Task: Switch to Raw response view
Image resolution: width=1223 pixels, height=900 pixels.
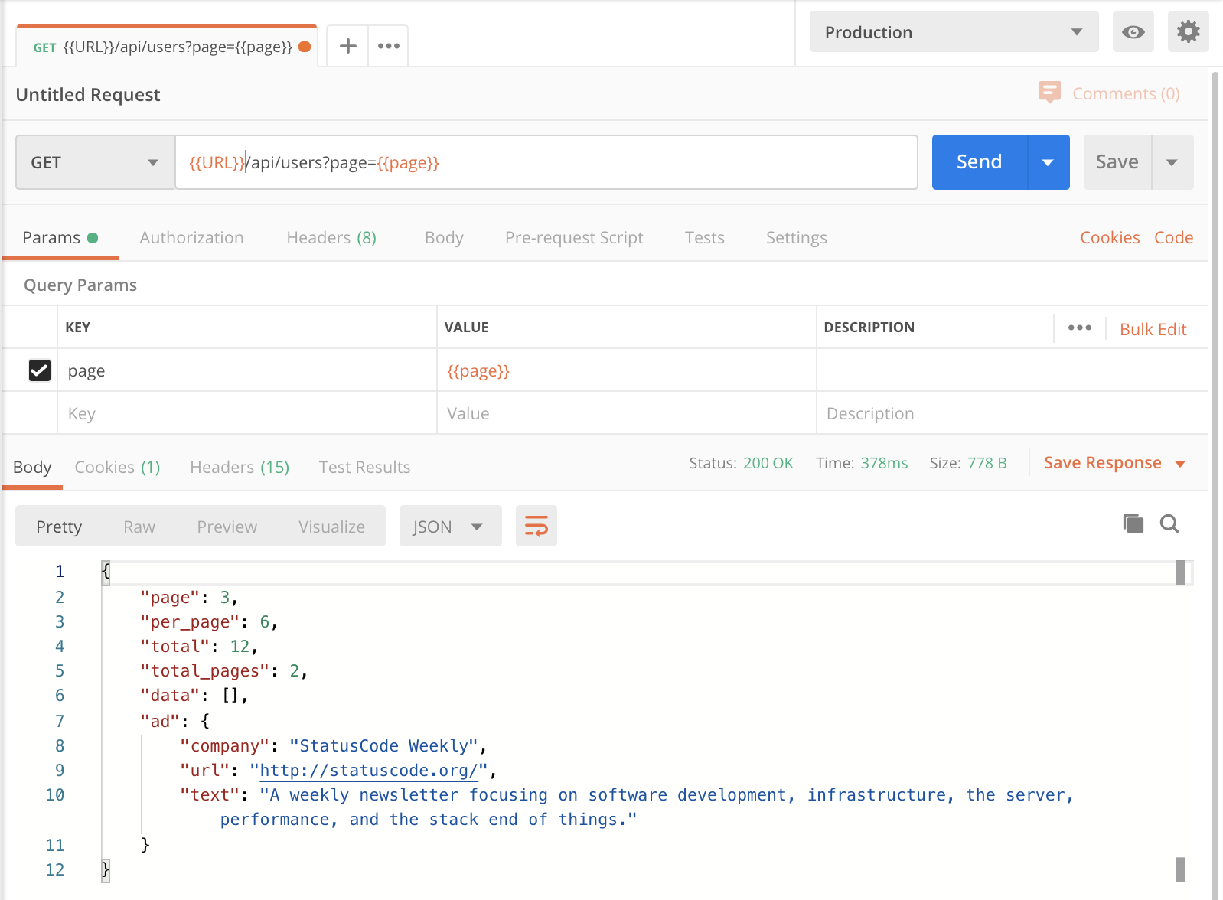Action: [x=139, y=527]
